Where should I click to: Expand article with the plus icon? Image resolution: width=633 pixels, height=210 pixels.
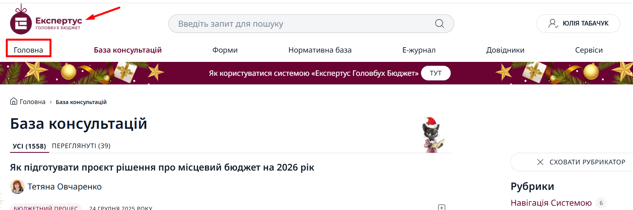click(x=441, y=207)
